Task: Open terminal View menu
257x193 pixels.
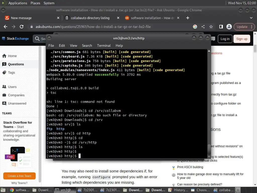Action: (74, 46)
